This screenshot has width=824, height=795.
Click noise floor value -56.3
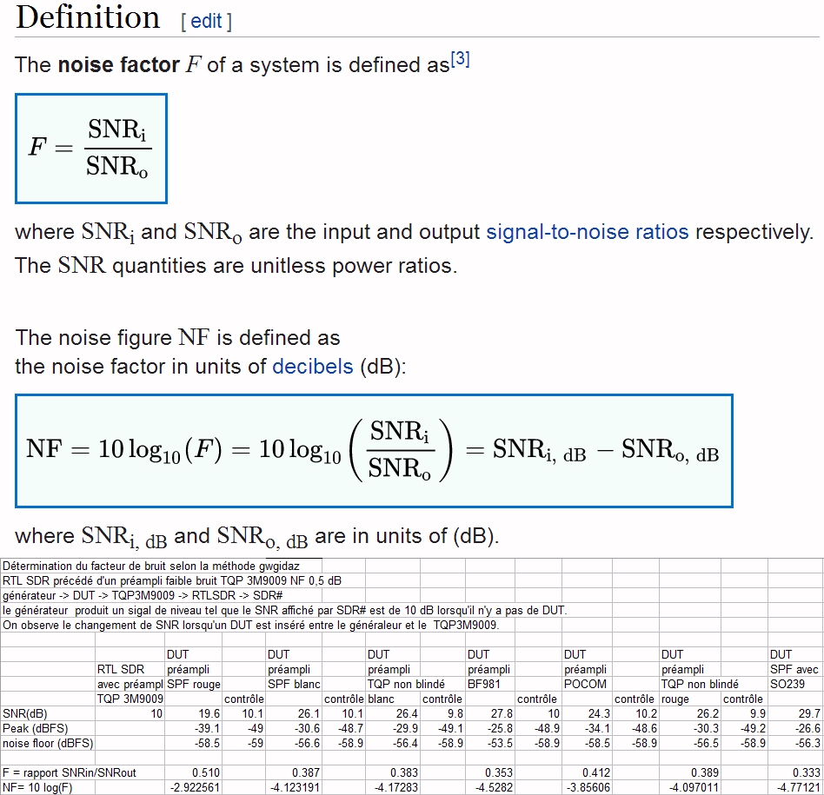tap(807, 743)
